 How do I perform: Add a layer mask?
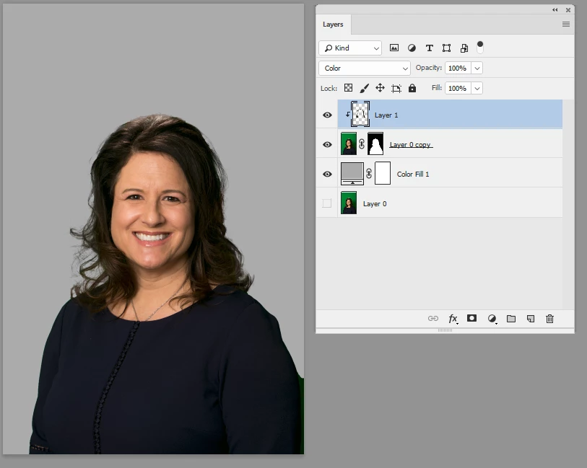tap(471, 318)
